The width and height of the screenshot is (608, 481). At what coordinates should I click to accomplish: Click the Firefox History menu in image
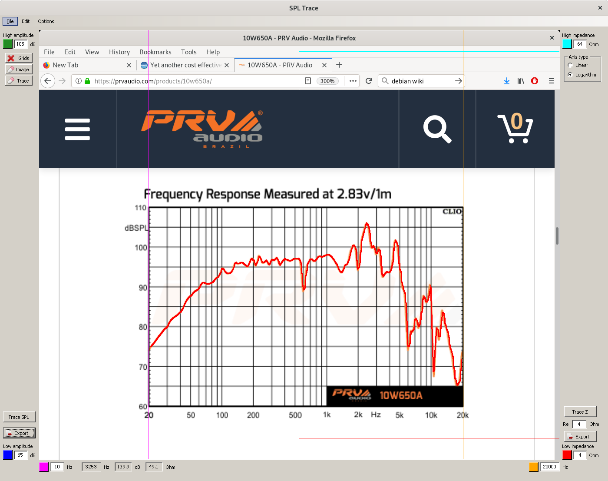[119, 52]
